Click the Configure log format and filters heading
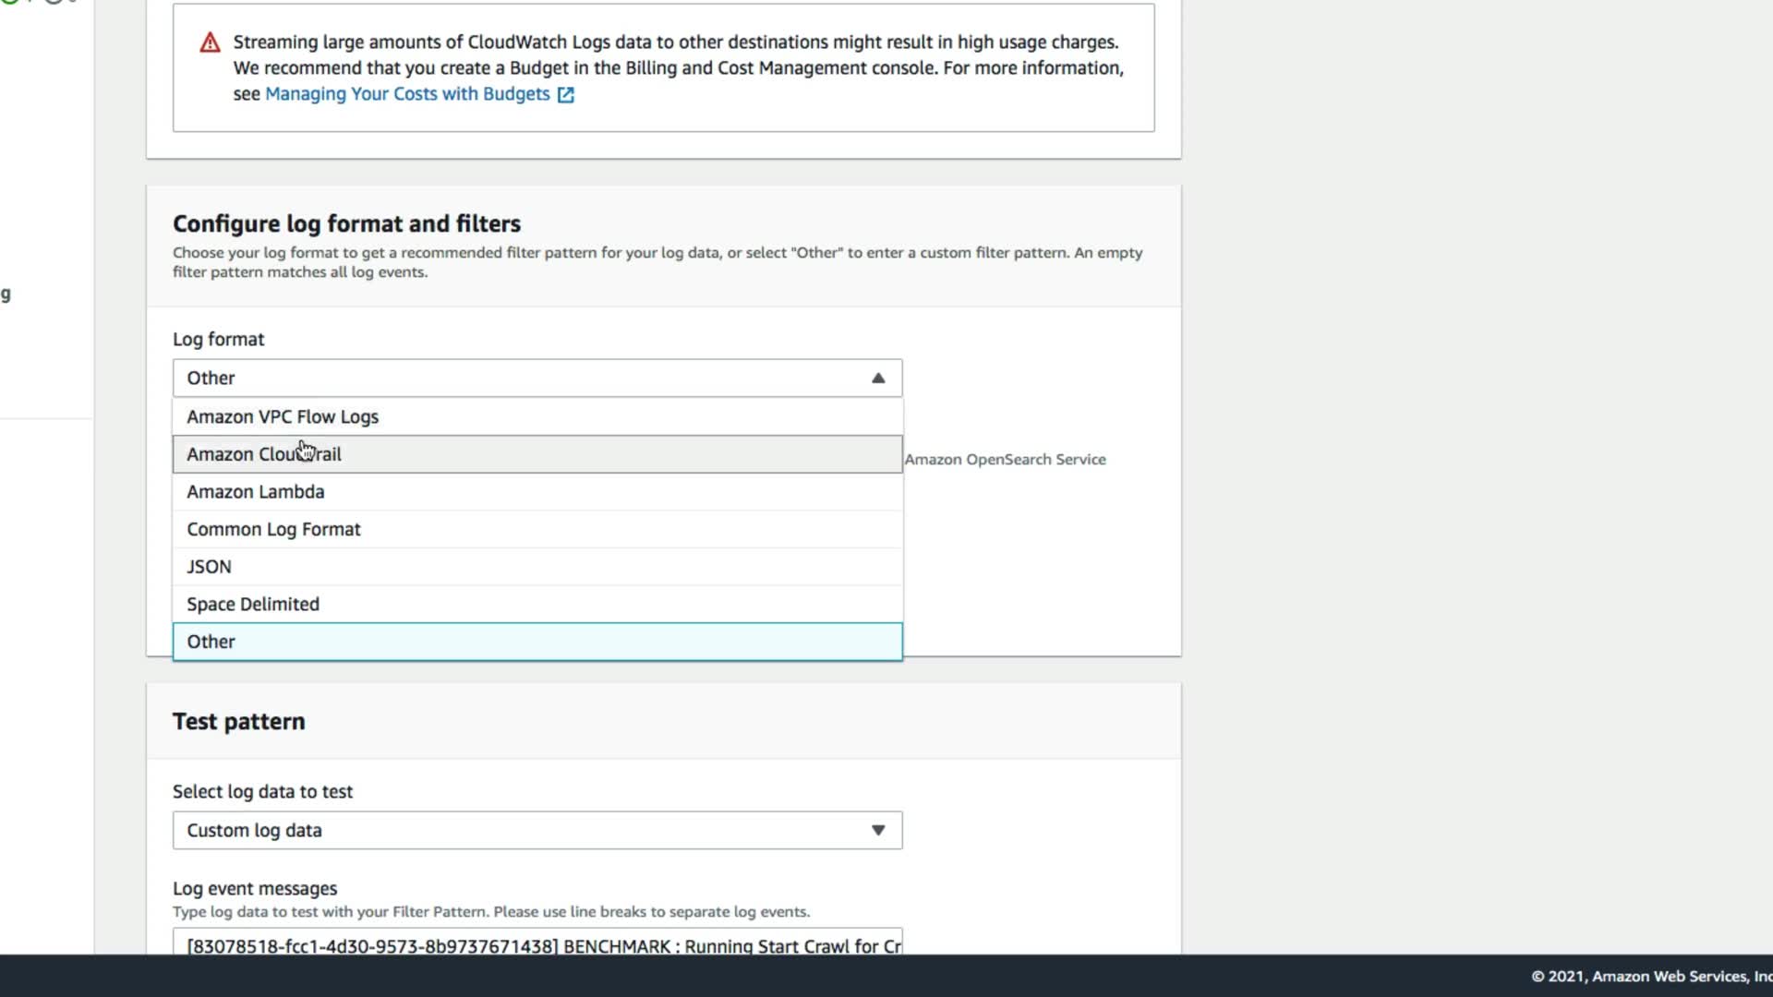The height and width of the screenshot is (997, 1773). [346, 224]
